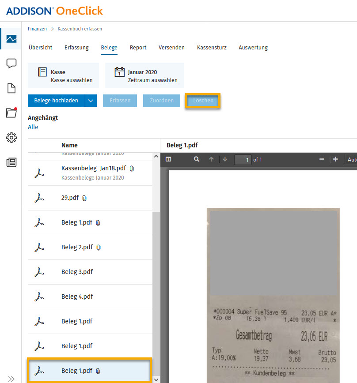Open the Finanzen chart icon in sidebar

11,39
